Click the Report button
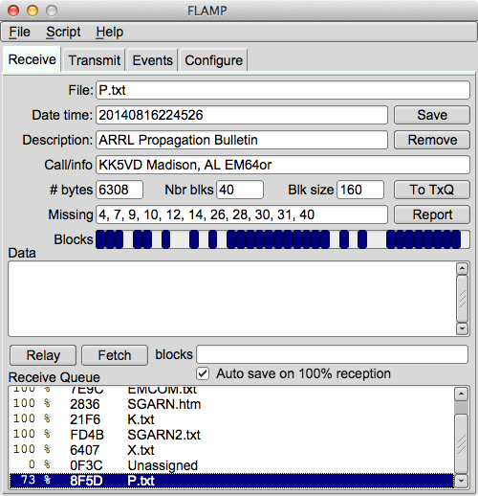The height and width of the screenshot is (496, 478). coord(432,214)
